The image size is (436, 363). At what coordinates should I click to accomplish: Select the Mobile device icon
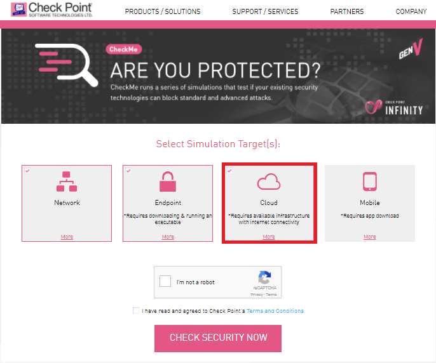point(370,181)
